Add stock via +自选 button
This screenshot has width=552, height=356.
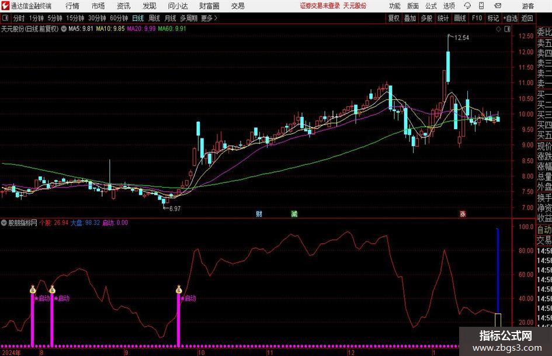tap(511, 18)
